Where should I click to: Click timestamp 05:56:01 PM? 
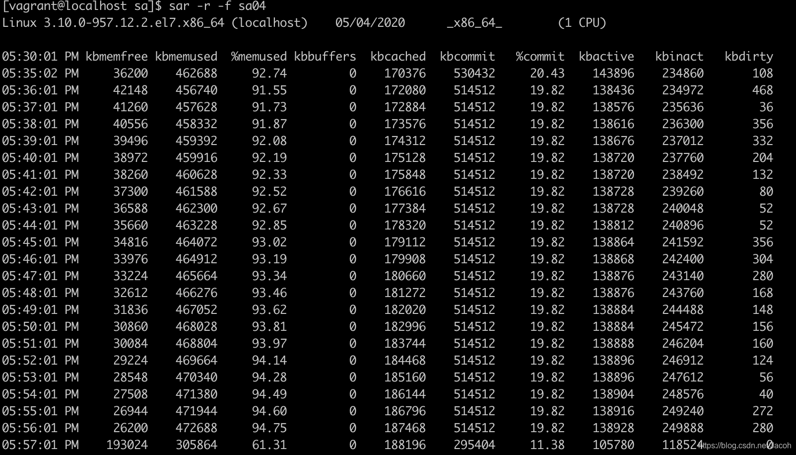pyautogui.click(x=40, y=428)
